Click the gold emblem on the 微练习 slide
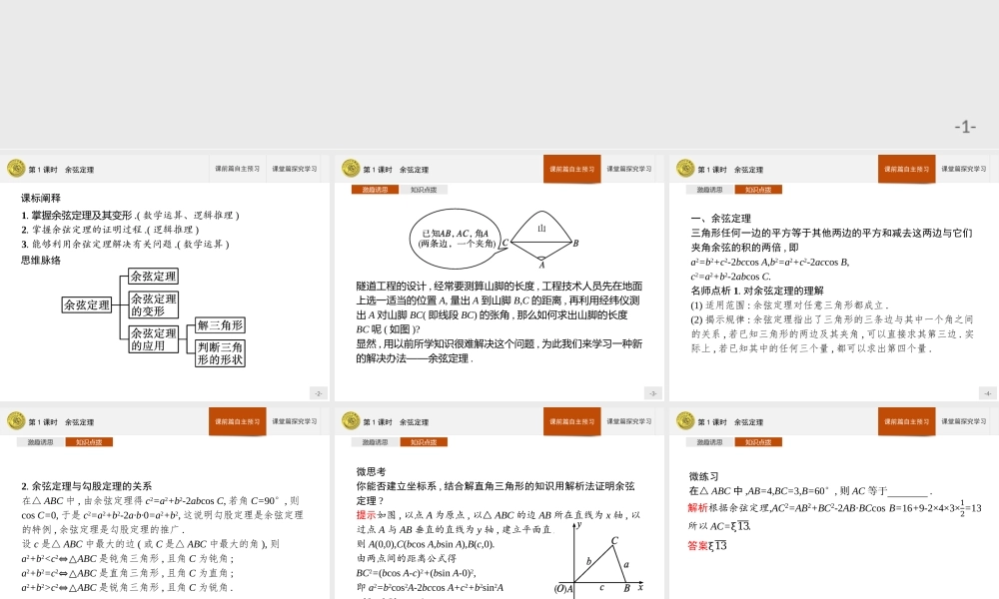The height and width of the screenshot is (599, 999). (x=684, y=421)
